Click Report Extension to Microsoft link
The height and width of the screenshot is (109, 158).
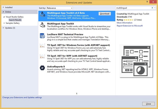[x=130, y=26]
